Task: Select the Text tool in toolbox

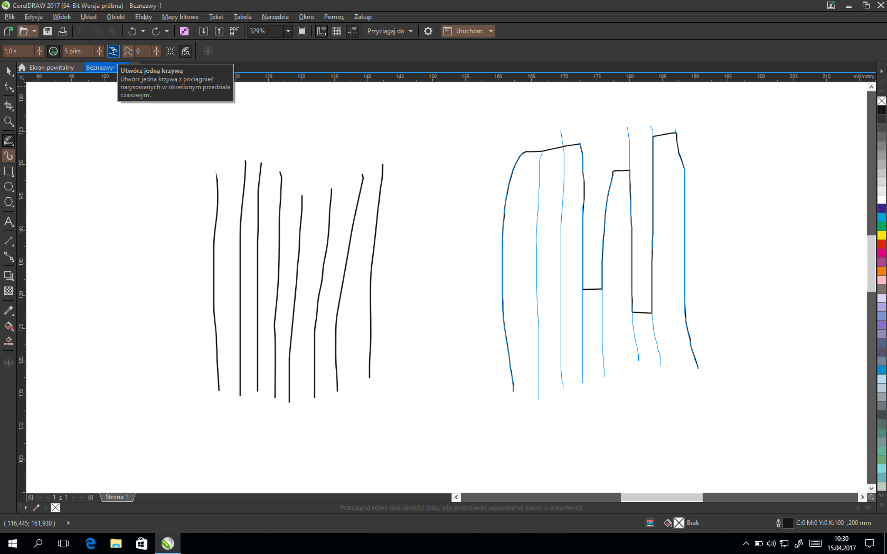Action: [x=8, y=222]
